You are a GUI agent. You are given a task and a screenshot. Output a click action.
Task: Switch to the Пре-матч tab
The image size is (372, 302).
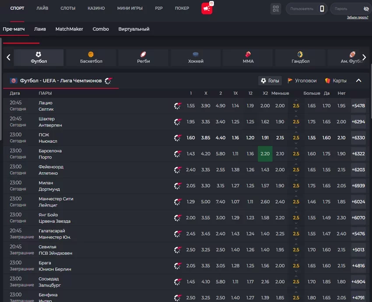[x=14, y=29]
